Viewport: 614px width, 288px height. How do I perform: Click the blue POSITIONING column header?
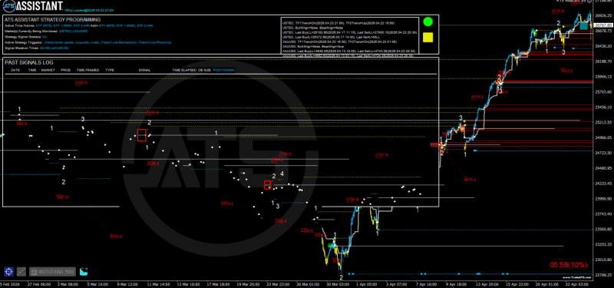coord(223,70)
